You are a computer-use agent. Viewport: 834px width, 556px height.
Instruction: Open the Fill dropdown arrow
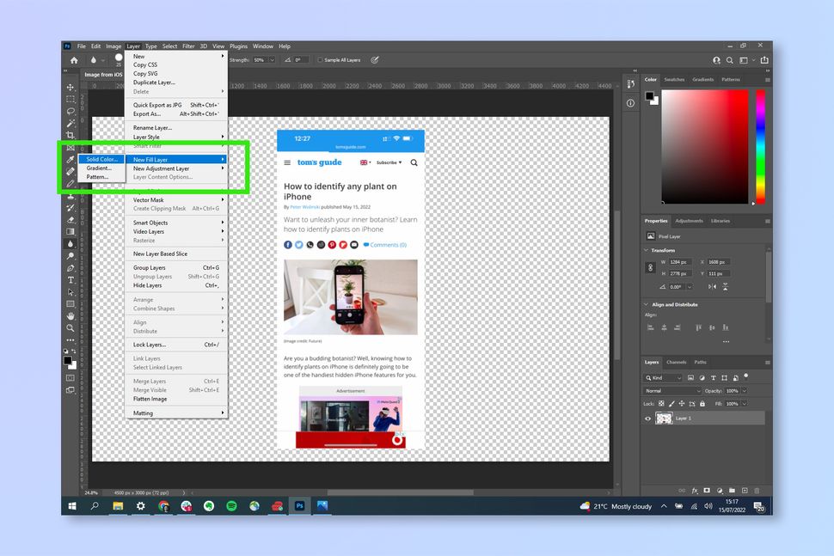click(x=745, y=404)
